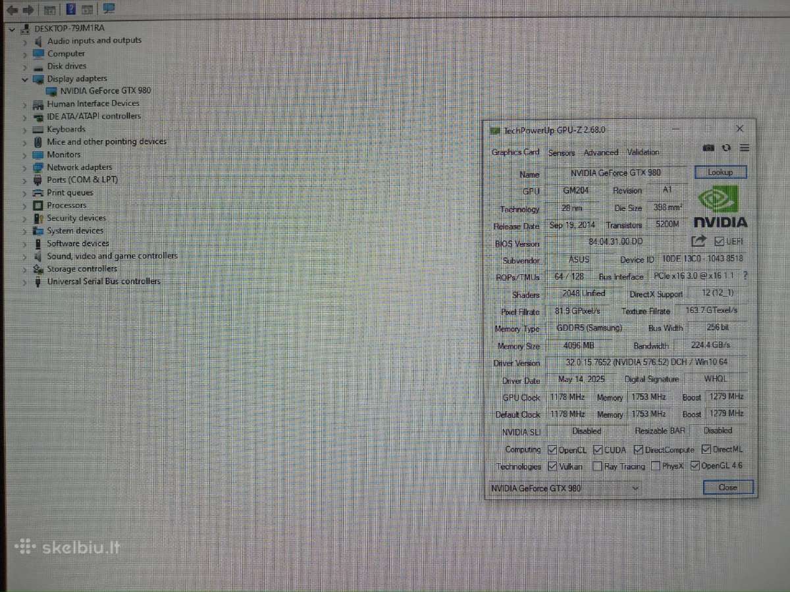This screenshot has height=592, width=790.
Task: Switch to the Advanced tab
Action: (x=601, y=153)
